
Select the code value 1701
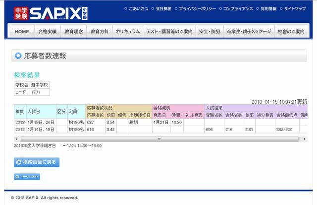pyautogui.click(x=40, y=92)
